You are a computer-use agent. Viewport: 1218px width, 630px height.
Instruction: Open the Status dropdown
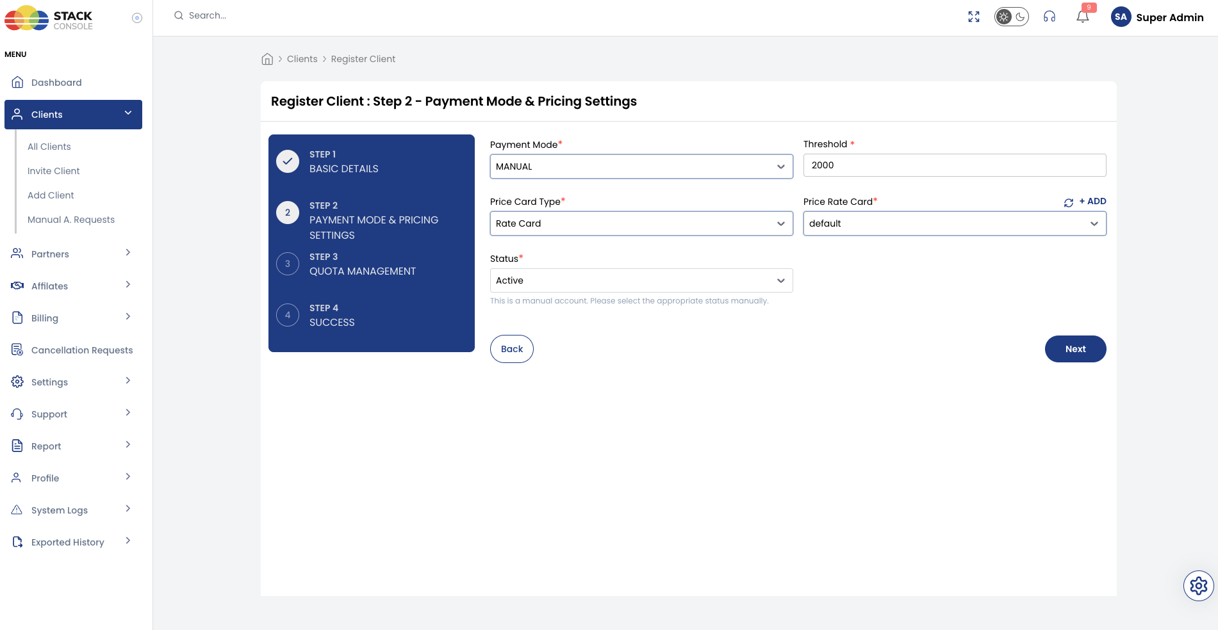(641, 280)
